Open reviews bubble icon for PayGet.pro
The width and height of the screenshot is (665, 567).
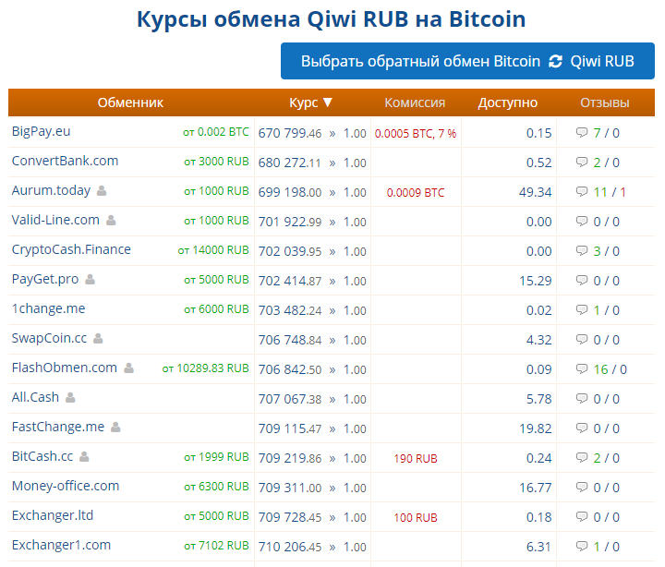582,281
